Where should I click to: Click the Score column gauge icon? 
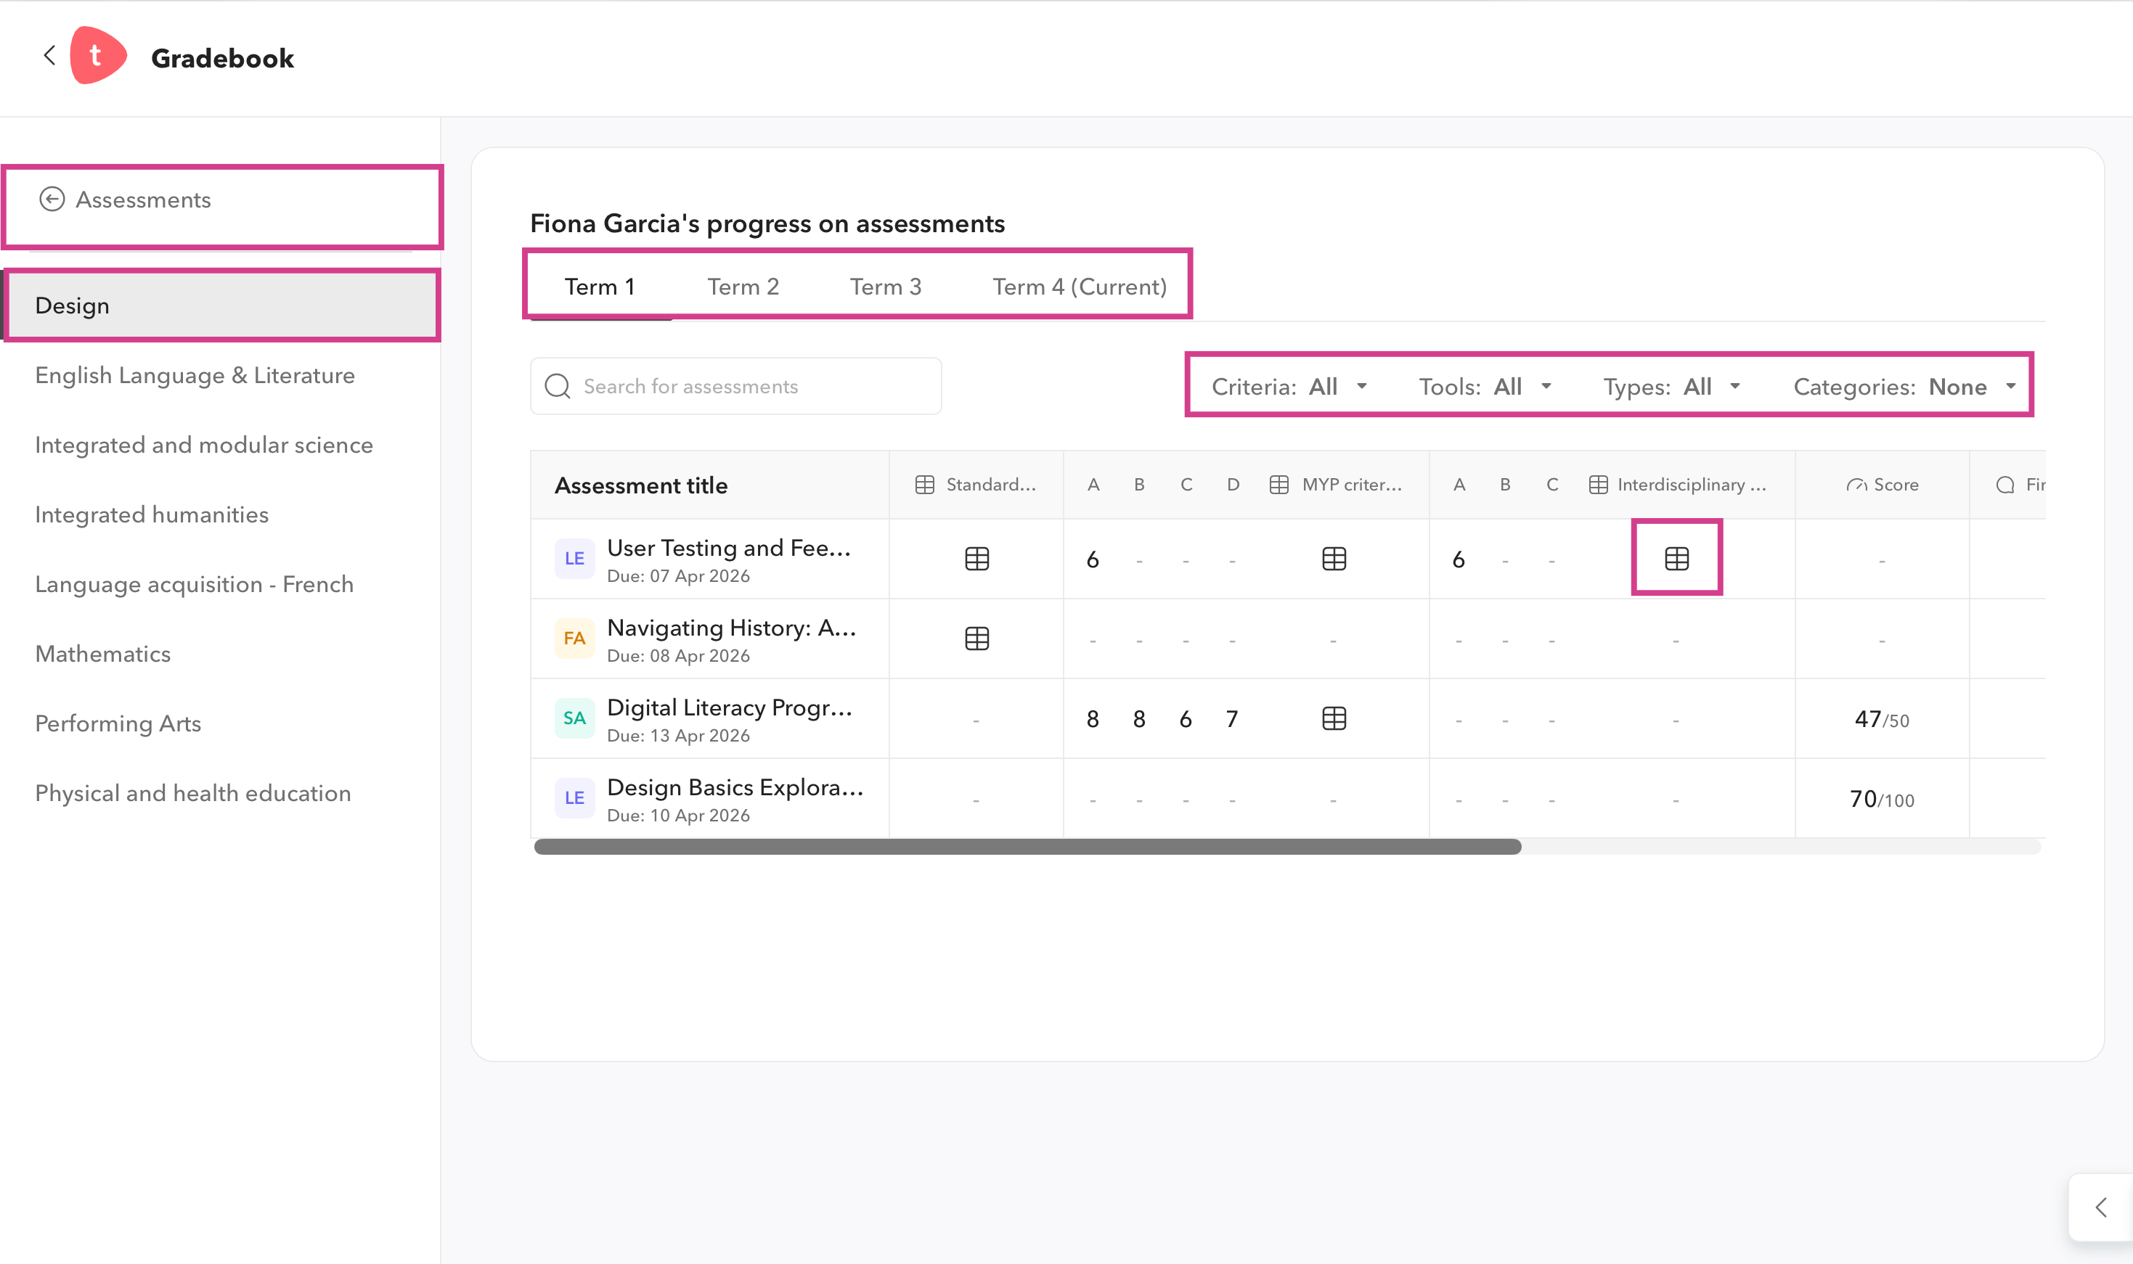point(1856,485)
